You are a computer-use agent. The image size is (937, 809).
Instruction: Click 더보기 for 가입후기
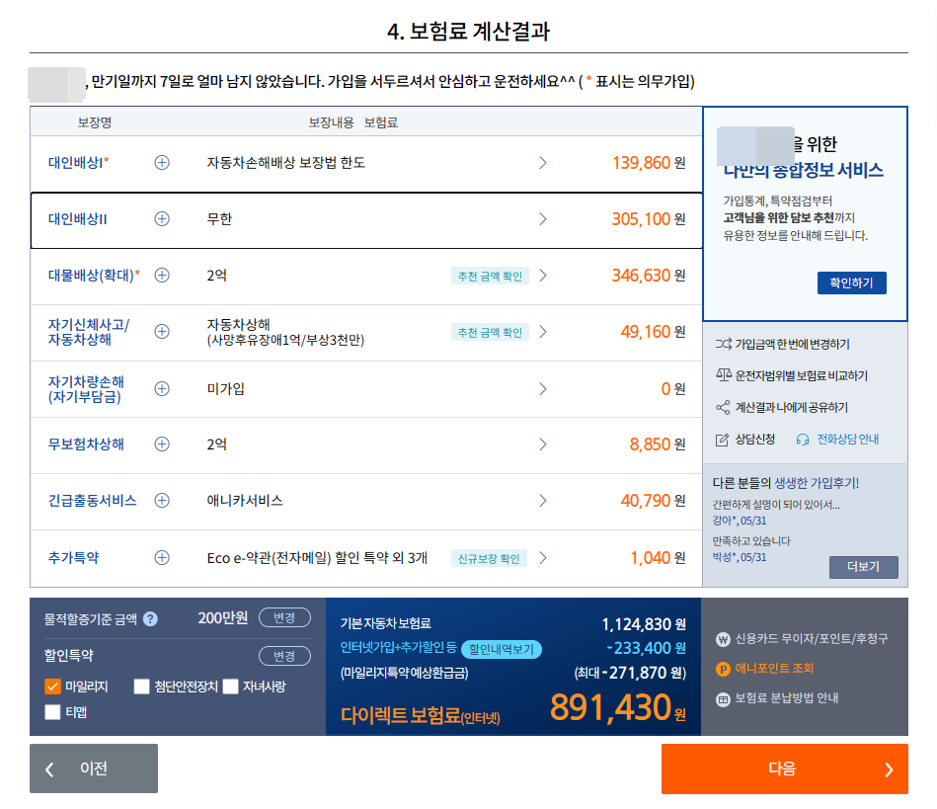click(x=864, y=567)
